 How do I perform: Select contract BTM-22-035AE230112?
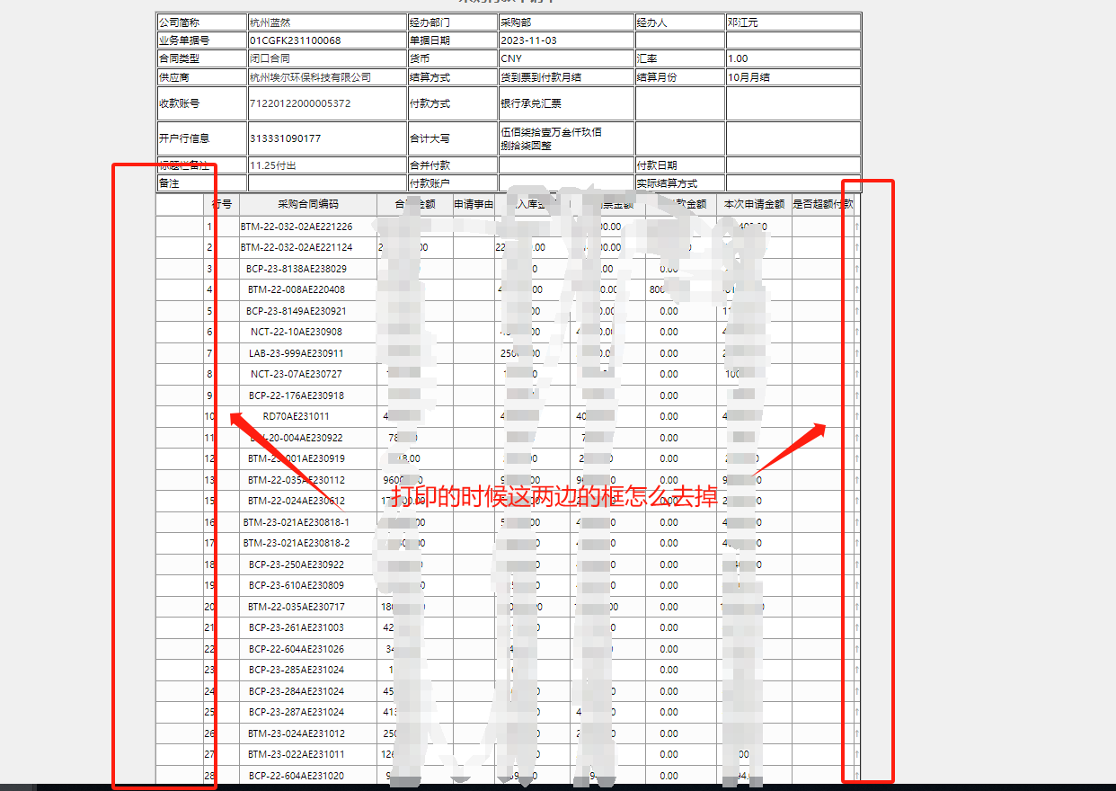click(297, 480)
